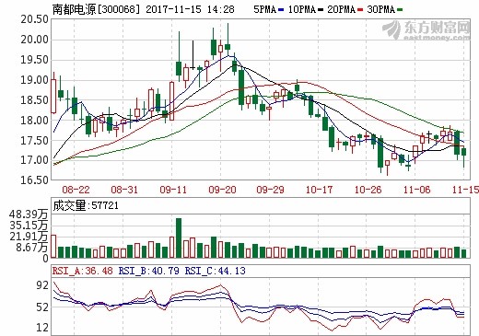The image size is (479, 336).
Task: Click the blue 5PMA legend color marker
Action: (281, 10)
